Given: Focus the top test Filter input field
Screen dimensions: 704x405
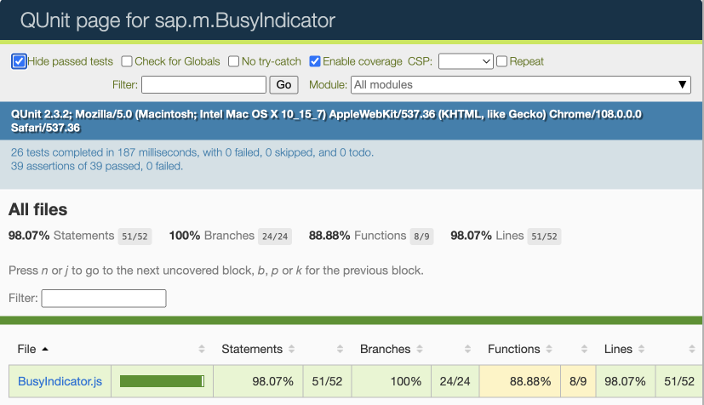Looking at the screenshot, I should click(x=203, y=85).
